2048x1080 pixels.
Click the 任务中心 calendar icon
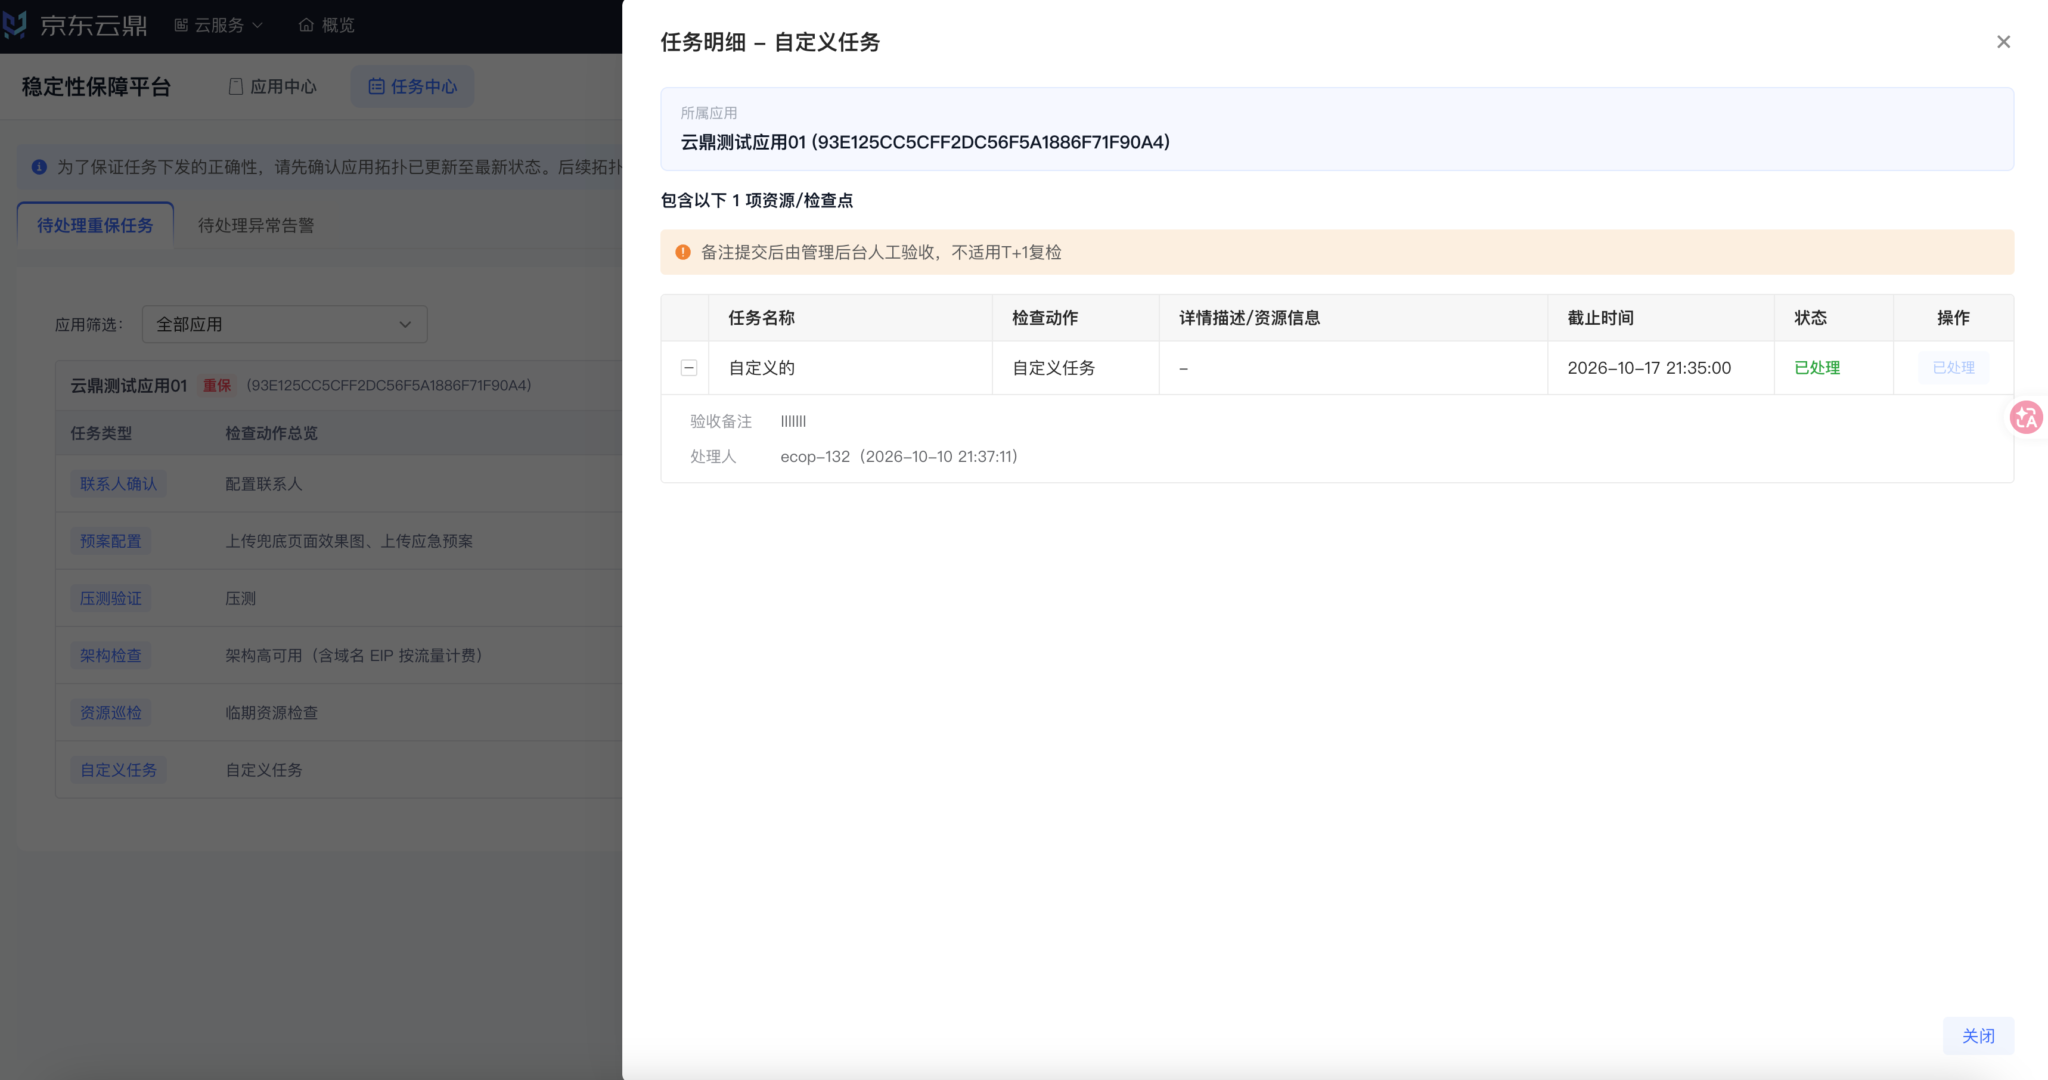point(376,86)
